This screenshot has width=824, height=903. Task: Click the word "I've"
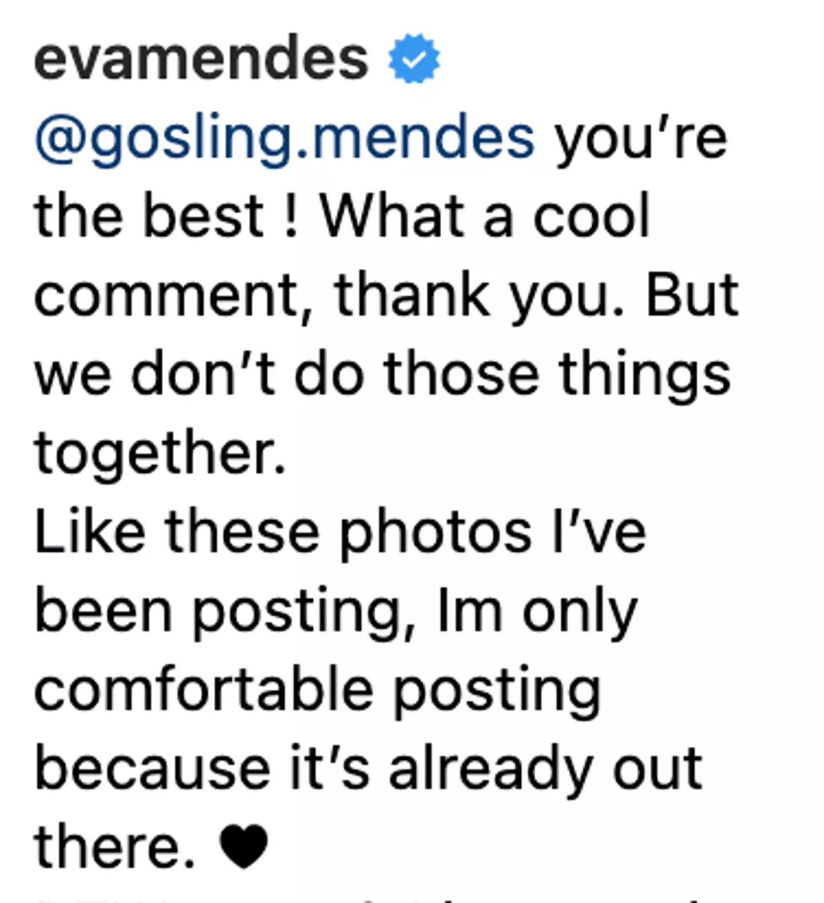599,532
